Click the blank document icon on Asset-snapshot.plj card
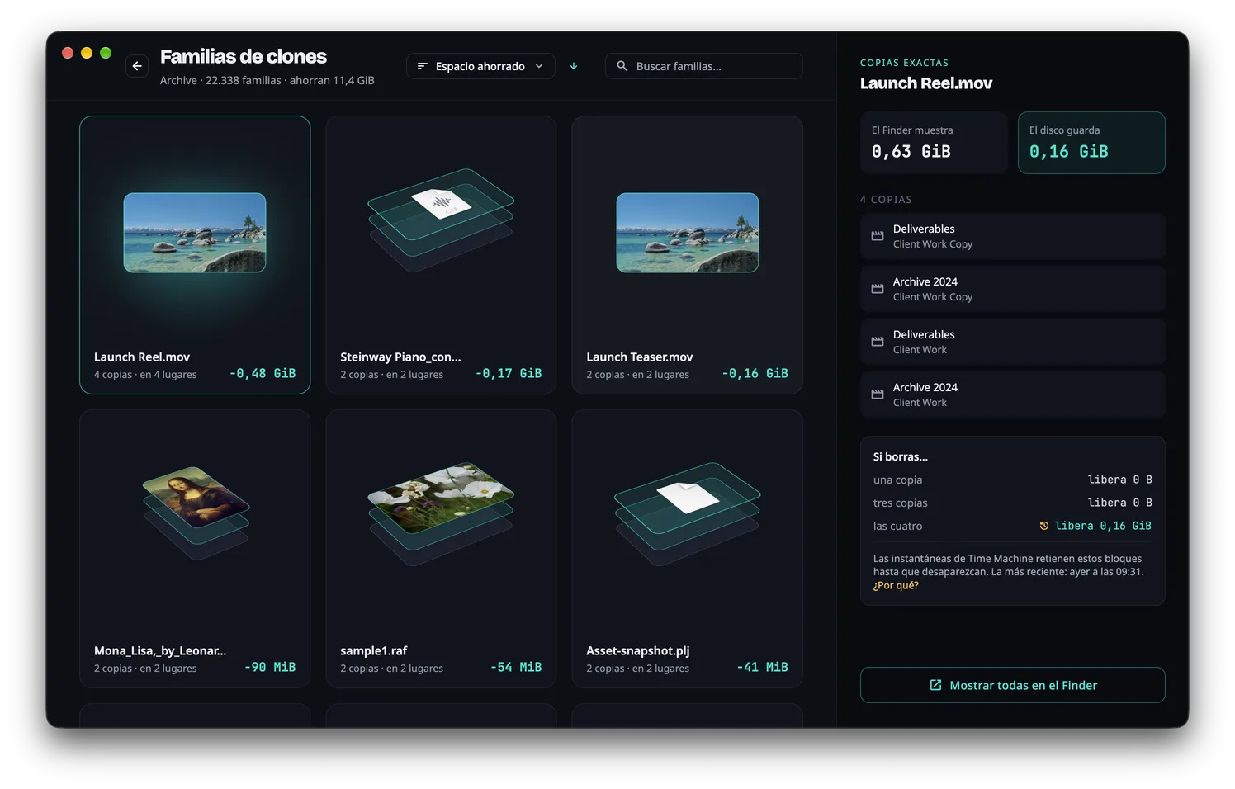The width and height of the screenshot is (1235, 789). point(688,497)
